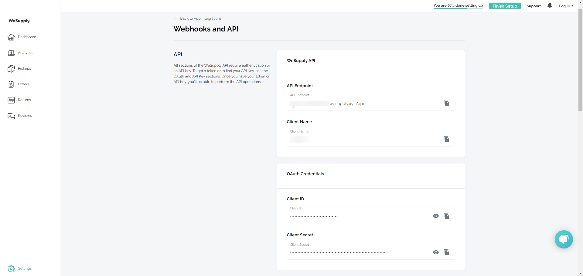Screen dimensions: 583x276
Task: Click the WeSupply logo
Action: click(x=19, y=21)
